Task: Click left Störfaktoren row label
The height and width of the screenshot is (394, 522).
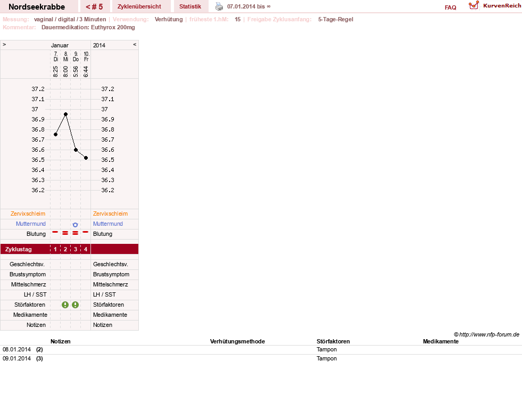Action: (30, 305)
